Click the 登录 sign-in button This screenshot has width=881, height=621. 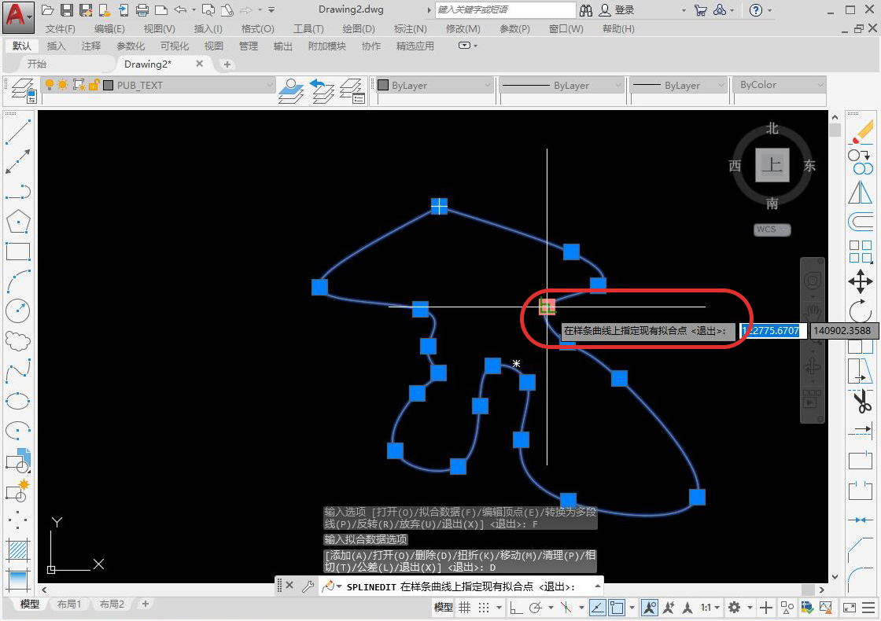click(617, 9)
